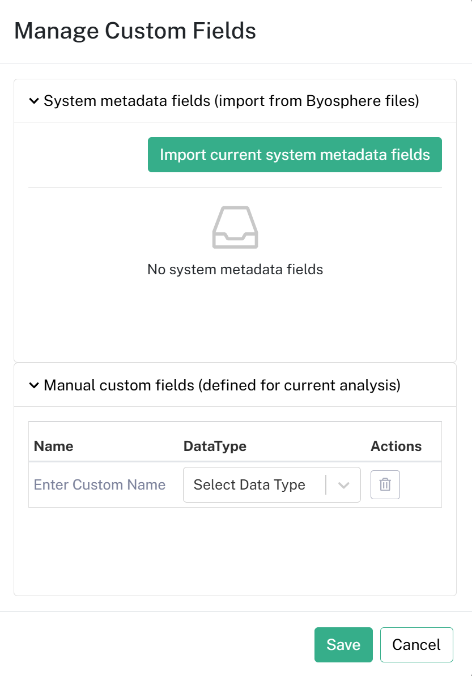This screenshot has width=472, height=676.
Task: Click the No system metadata fields message
Action: coord(235,270)
